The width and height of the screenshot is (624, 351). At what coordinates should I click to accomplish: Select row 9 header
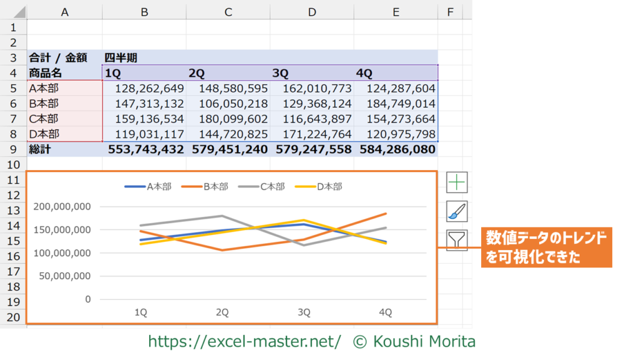tap(13, 150)
